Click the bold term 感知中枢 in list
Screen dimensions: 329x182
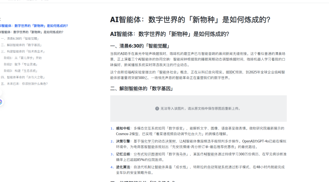[123, 128]
